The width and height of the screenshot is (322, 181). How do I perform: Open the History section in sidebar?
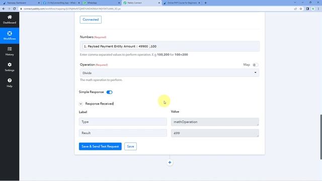(10, 51)
